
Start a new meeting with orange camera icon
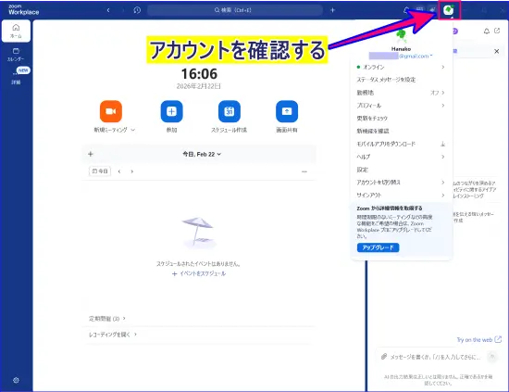tap(111, 111)
